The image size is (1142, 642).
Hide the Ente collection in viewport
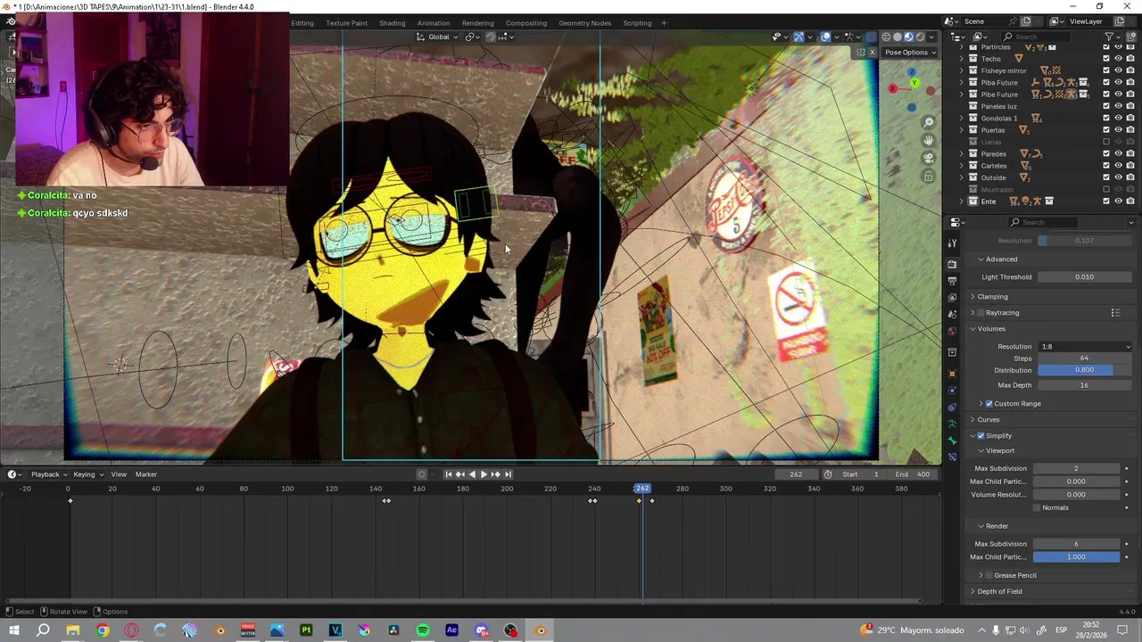click(1119, 202)
